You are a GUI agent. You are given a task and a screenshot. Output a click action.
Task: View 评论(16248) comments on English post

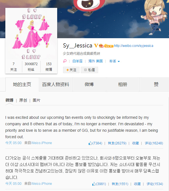(x=154, y=143)
